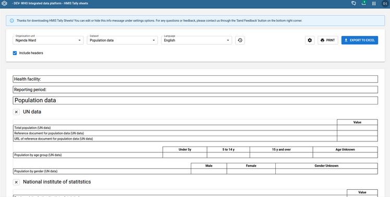Click Export to Excel button

point(360,40)
